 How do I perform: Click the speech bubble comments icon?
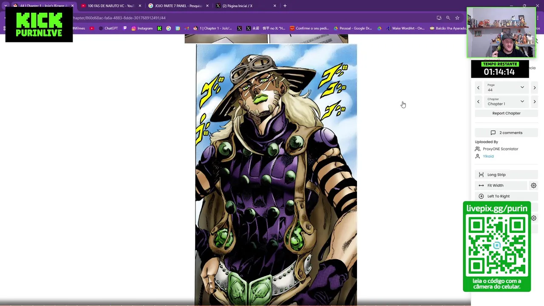[493, 133]
